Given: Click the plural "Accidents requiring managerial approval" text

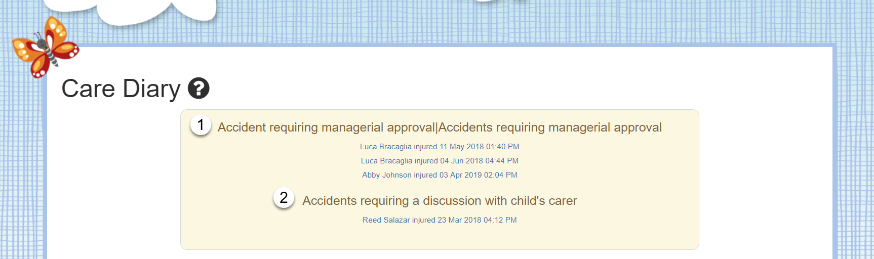Looking at the screenshot, I should point(550,127).
